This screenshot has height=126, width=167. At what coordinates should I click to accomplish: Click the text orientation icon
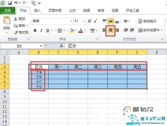pos(126,21)
